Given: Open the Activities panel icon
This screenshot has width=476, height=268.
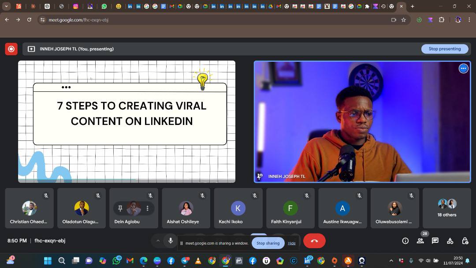Looking at the screenshot, I should [450, 241].
